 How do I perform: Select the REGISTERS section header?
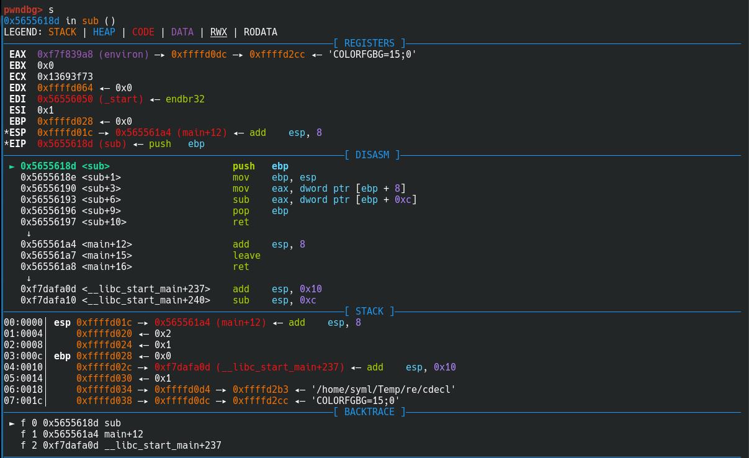(369, 43)
